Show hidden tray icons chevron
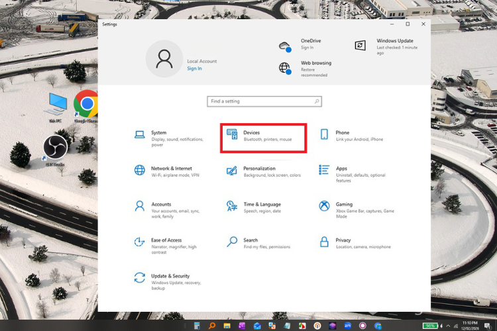 [x=448, y=326]
